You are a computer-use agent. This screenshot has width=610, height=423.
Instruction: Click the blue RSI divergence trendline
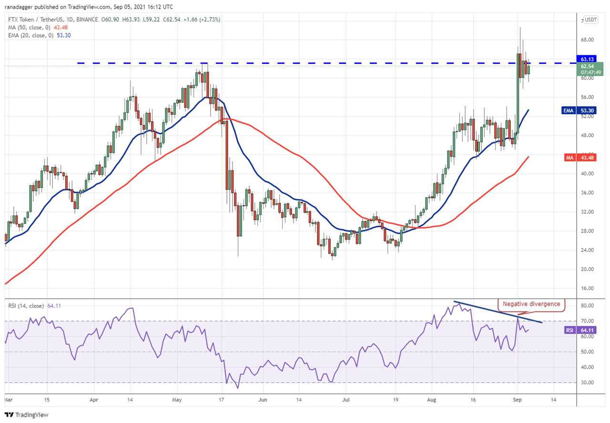(x=498, y=312)
